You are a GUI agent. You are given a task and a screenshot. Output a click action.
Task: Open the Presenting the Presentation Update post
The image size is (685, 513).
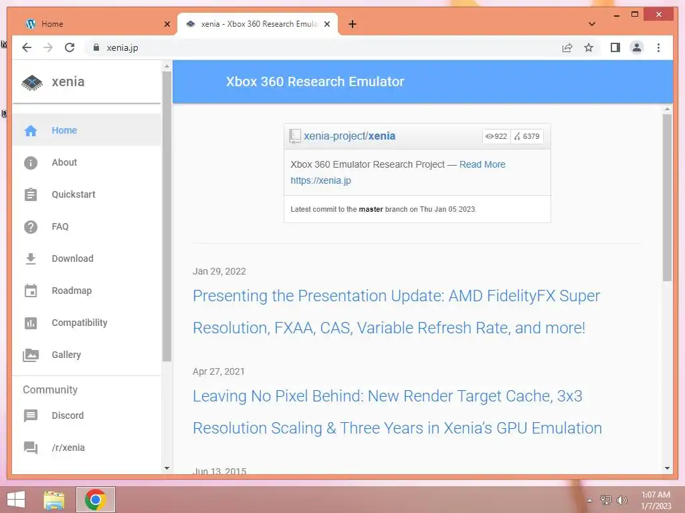(x=396, y=312)
